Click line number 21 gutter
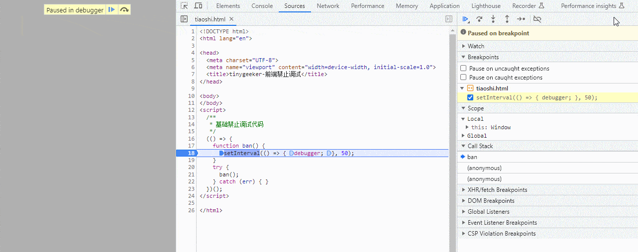Image resolution: width=638 pixels, height=252 pixels. pyautogui.click(x=191, y=174)
